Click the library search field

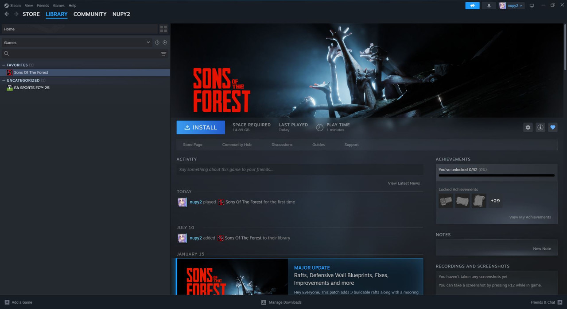[85, 53]
